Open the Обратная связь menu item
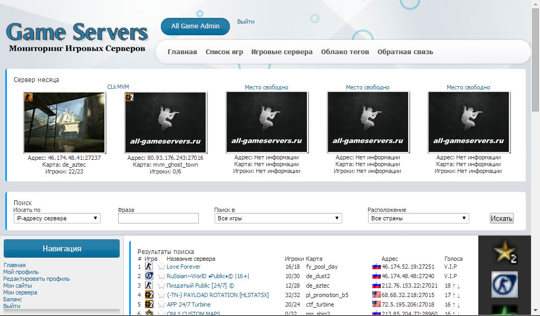 [x=405, y=52]
